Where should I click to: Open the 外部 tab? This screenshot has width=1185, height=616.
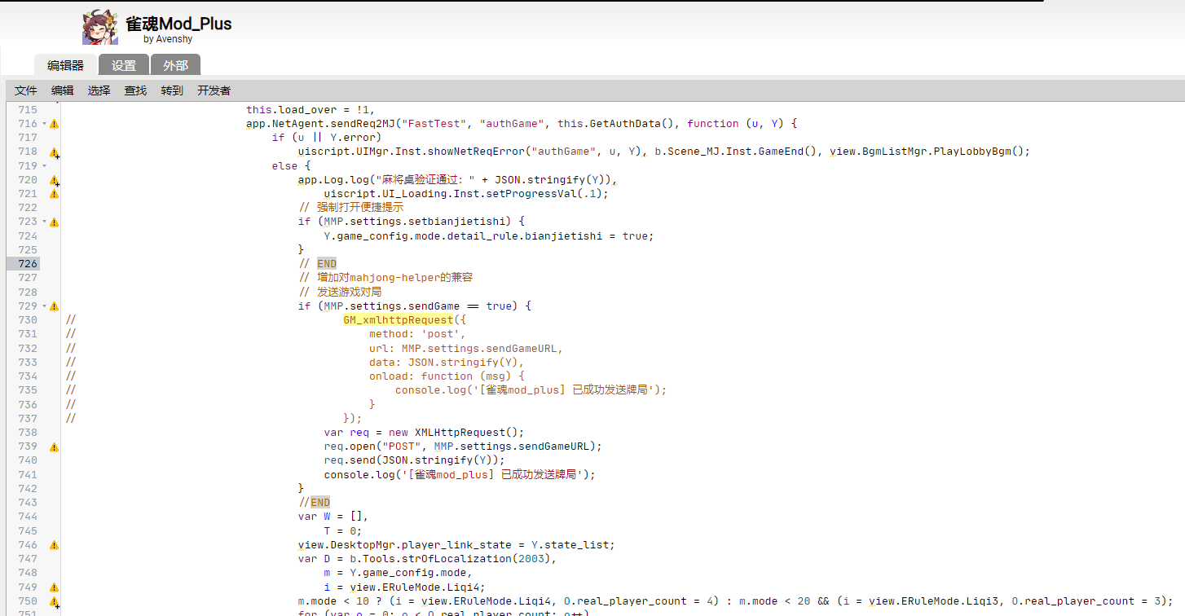point(175,65)
